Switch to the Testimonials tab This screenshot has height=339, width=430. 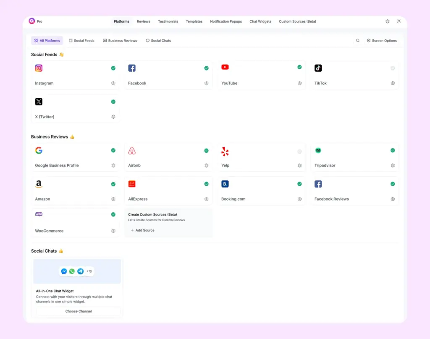[x=168, y=21]
